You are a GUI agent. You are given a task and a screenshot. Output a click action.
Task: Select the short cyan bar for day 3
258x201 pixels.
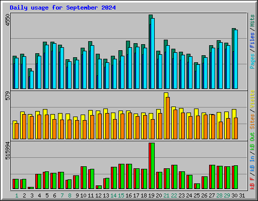tap(32, 80)
